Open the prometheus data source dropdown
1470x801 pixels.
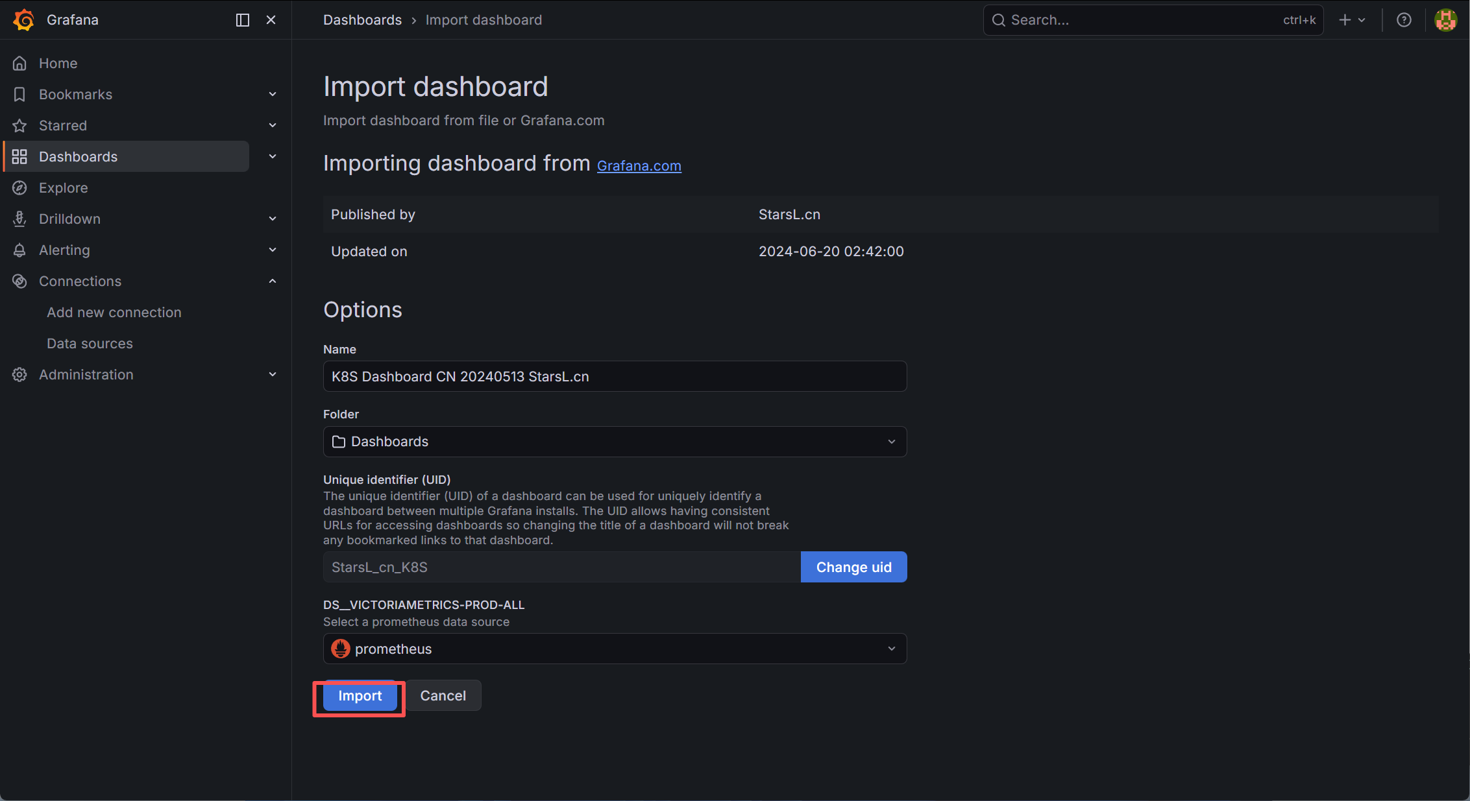(x=615, y=649)
